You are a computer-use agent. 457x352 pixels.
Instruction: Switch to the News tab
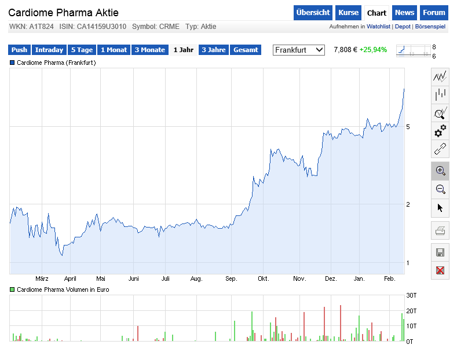[x=405, y=13]
